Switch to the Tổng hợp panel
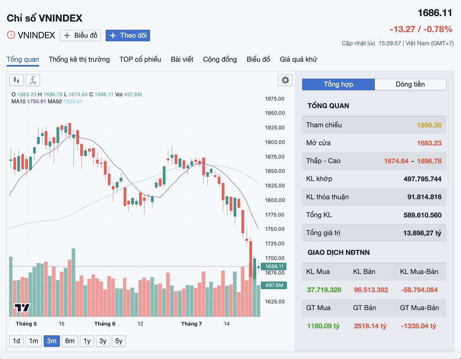The height and width of the screenshot is (359, 461). [x=338, y=84]
